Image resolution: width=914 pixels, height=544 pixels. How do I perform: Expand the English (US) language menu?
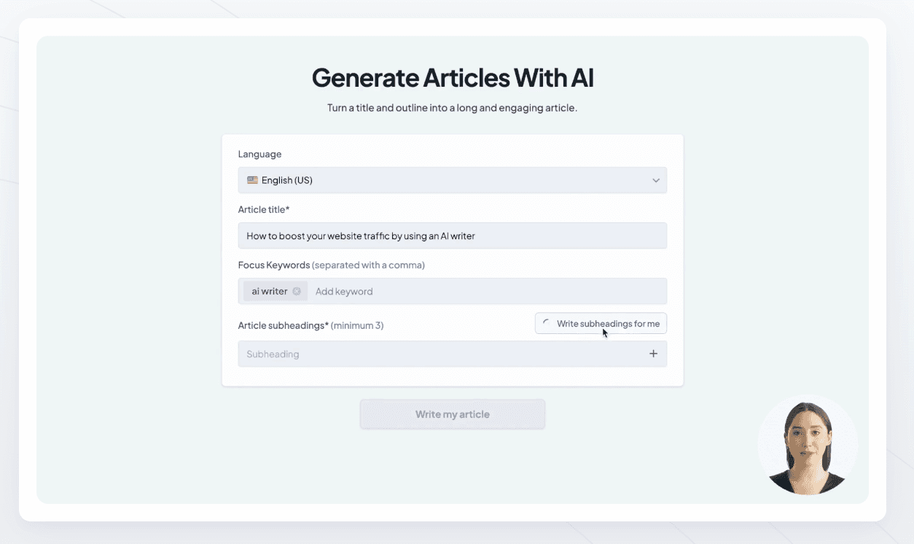[x=452, y=179]
